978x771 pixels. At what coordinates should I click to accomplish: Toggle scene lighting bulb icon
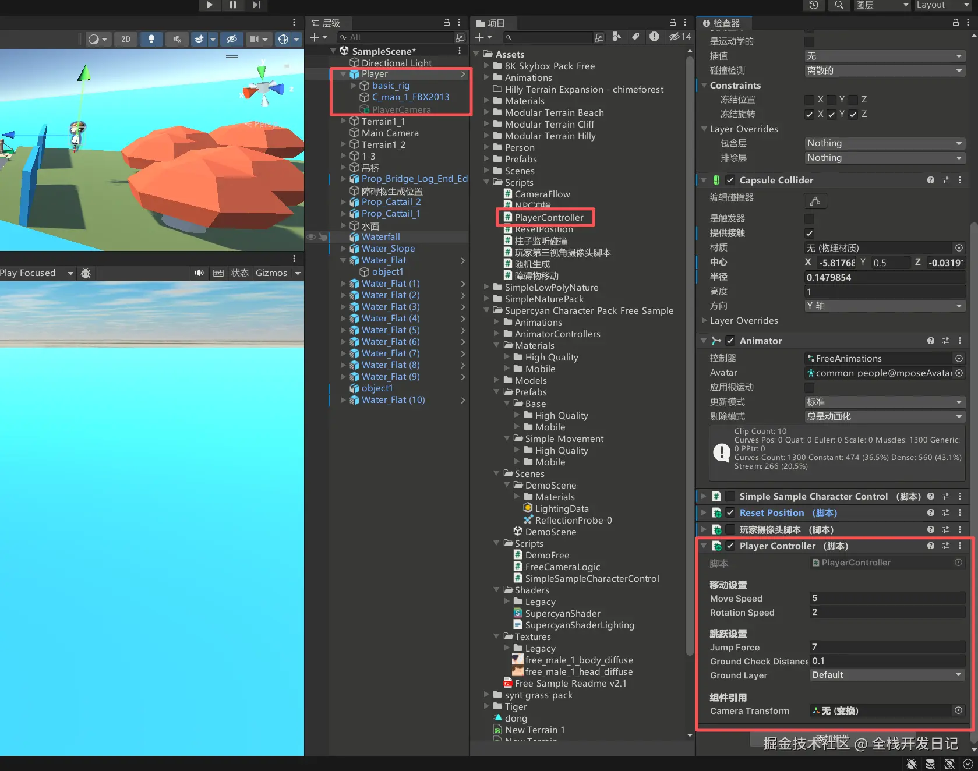[151, 39]
